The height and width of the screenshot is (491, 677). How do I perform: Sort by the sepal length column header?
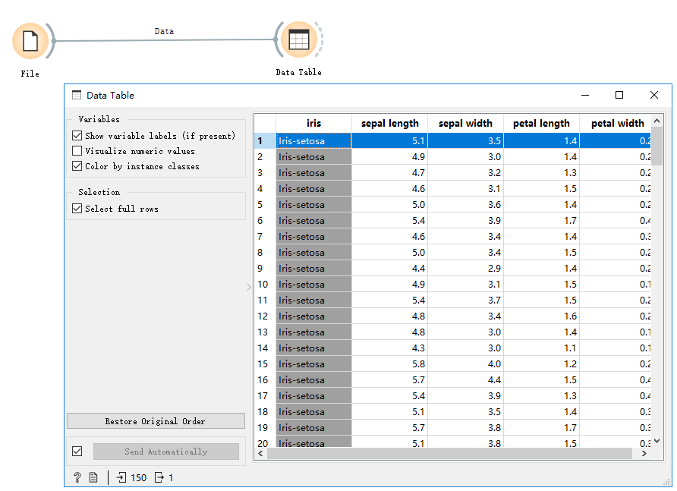[390, 124]
